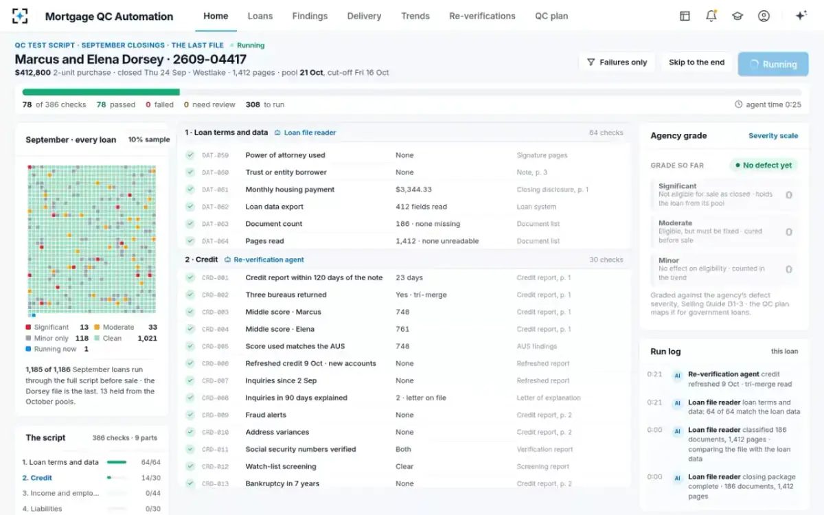Open the notifications bell
Screen dimensions: 824x515
point(711,16)
